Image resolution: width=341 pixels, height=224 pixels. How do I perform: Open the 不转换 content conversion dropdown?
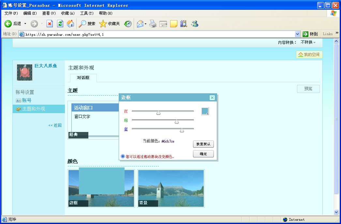click(308, 43)
